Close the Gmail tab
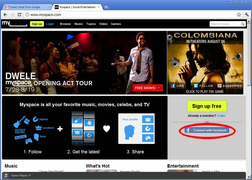 click(x=49, y=7)
